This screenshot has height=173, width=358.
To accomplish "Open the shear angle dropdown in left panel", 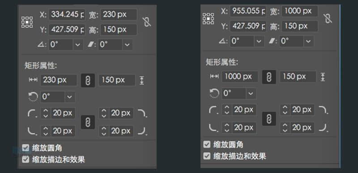I will click(128, 45).
